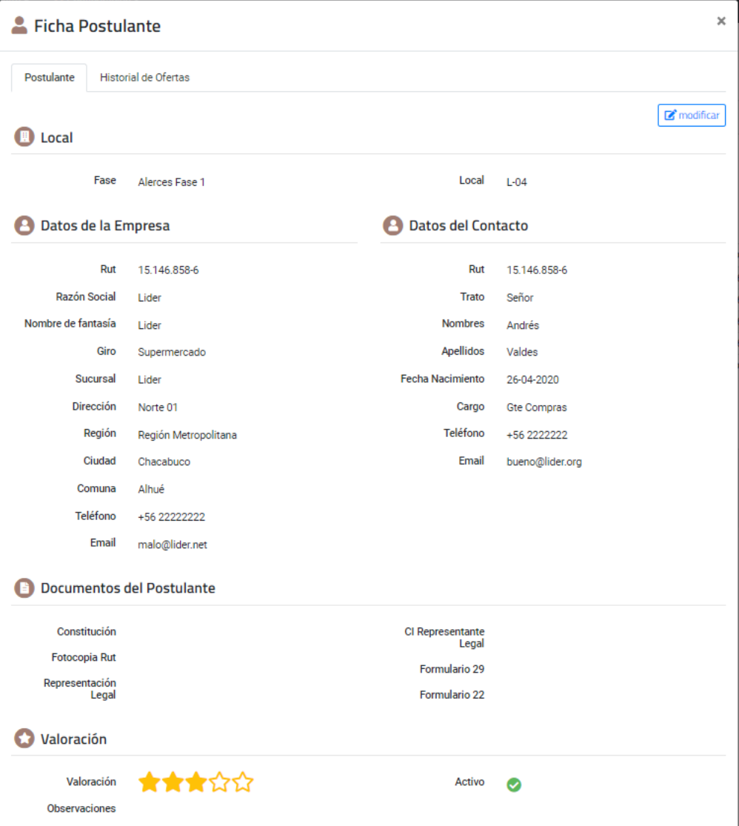Click the green Activo check icon
This screenshot has width=739, height=826.
pyautogui.click(x=514, y=785)
